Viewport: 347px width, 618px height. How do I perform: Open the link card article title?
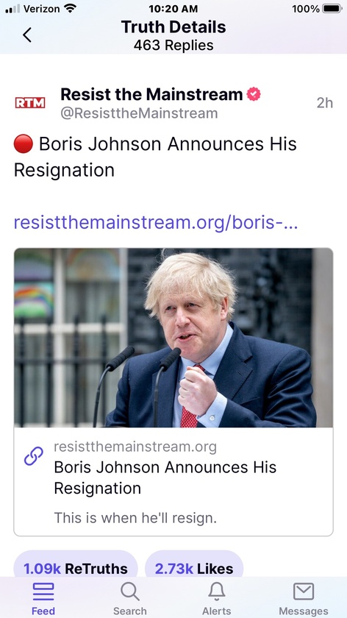click(x=165, y=477)
